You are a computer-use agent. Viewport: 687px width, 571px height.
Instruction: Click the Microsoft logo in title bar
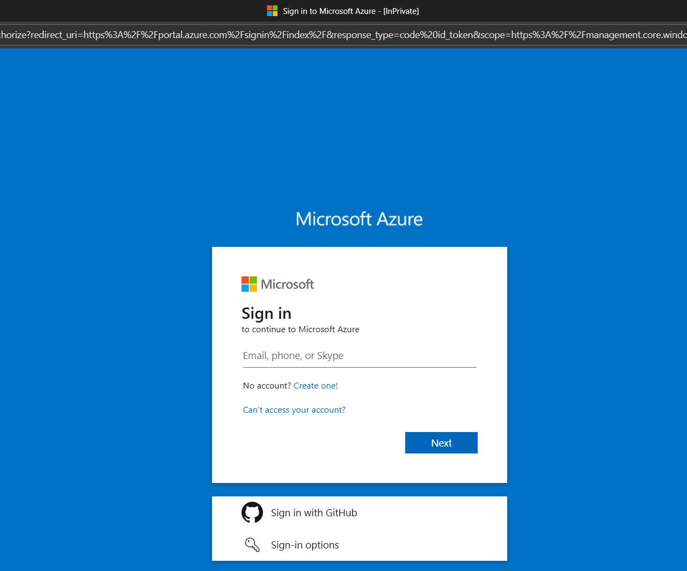272,11
